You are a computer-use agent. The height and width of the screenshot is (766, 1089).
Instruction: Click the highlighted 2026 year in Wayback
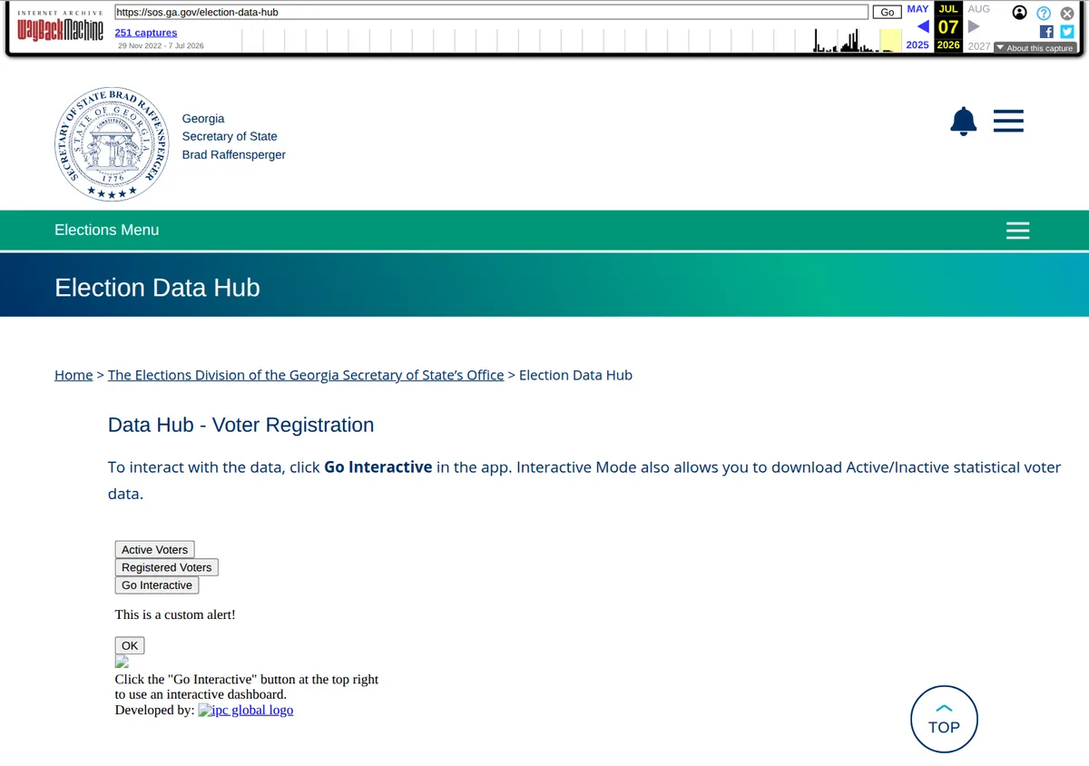[x=948, y=45]
